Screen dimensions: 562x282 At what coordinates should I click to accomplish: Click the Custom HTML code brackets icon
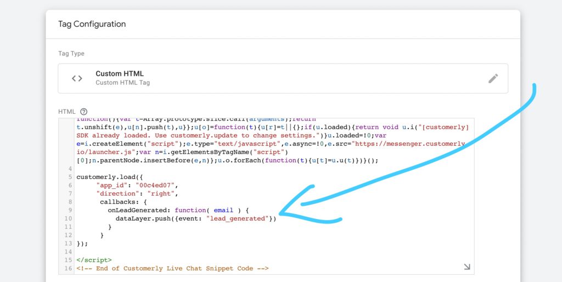click(77, 78)
